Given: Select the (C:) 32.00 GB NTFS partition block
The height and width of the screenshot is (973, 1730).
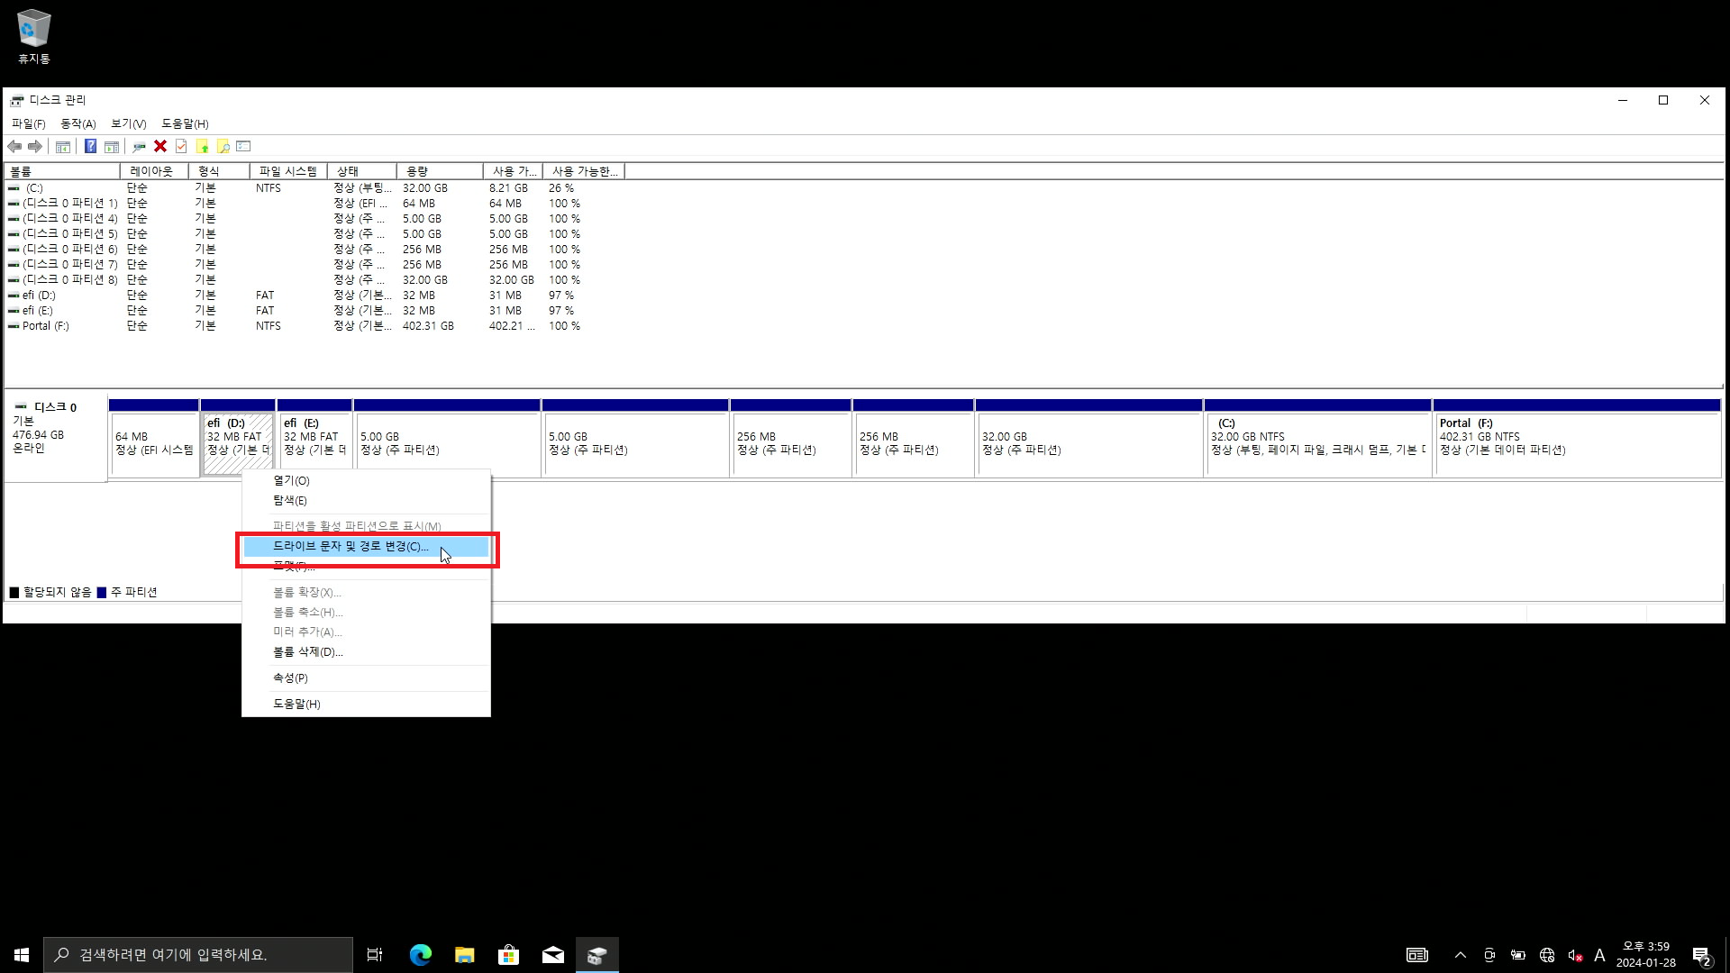Looking at the screenshot, I should 1316,443.
